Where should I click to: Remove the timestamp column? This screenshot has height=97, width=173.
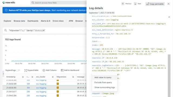[x=23, y=77]
